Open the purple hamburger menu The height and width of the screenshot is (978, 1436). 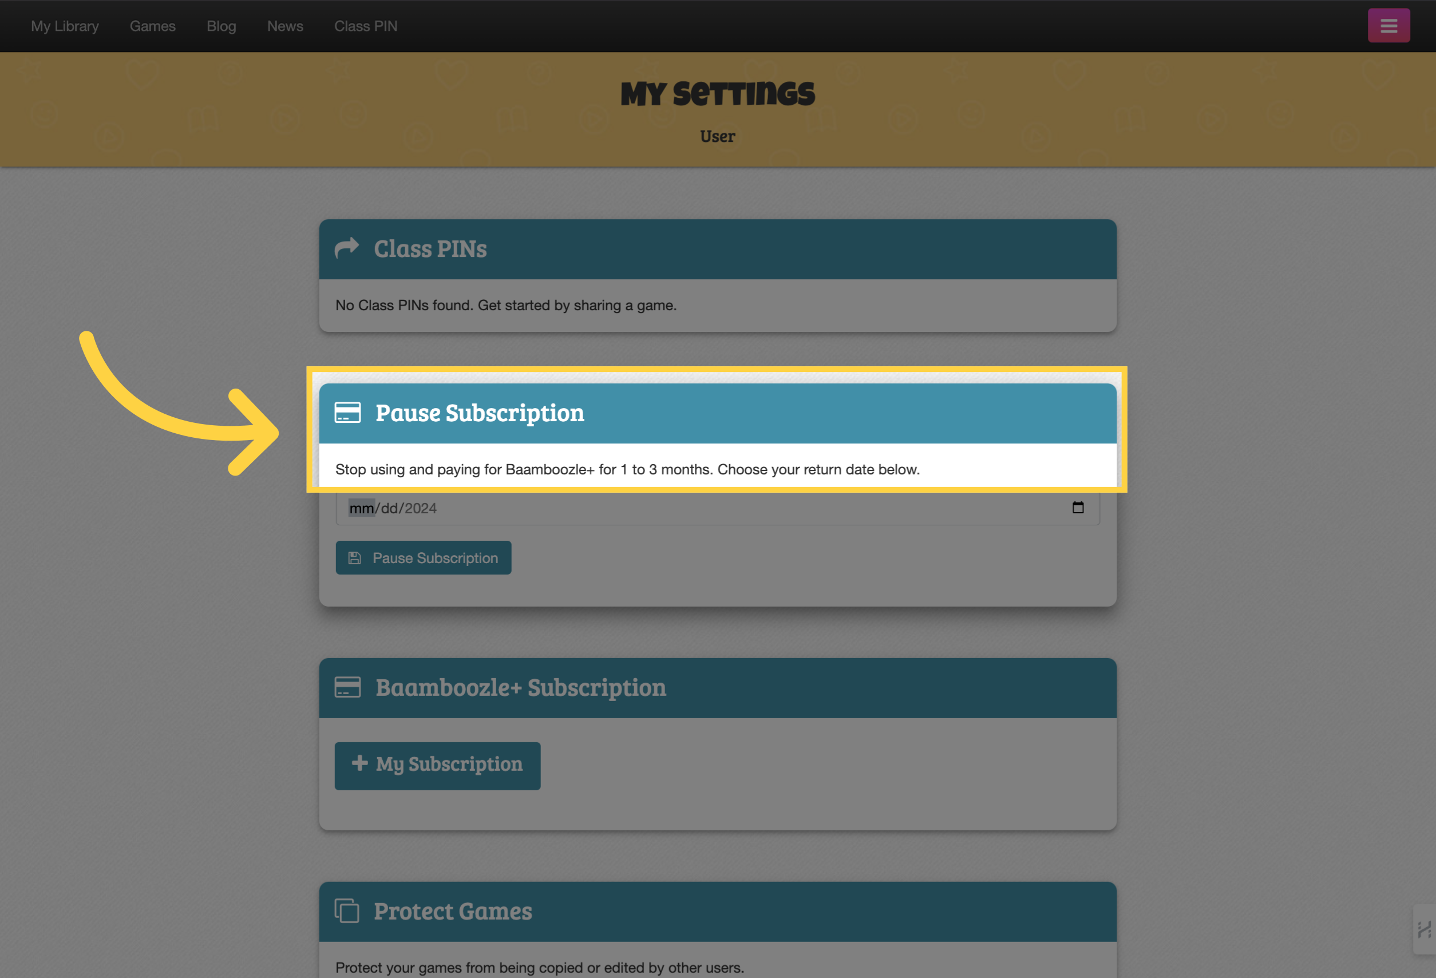point(1388,25)
